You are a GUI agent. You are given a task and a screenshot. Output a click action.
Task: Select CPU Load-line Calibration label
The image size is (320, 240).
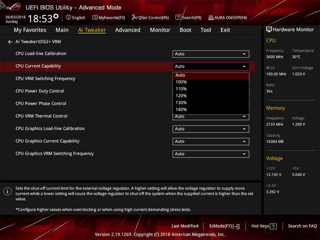click(x=41, y=54)
